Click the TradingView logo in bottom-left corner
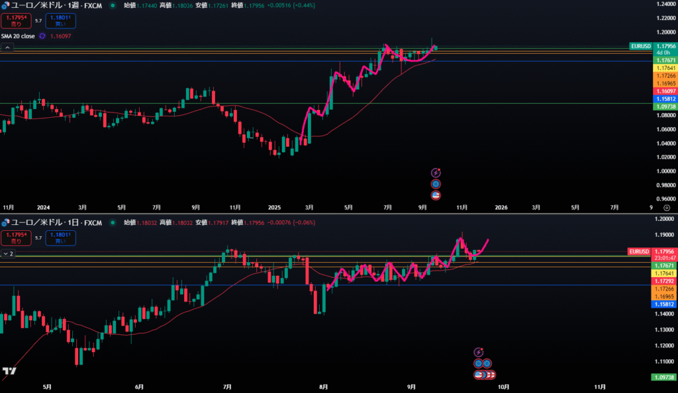Image resolution: width=678 pixels, height=393 pixels. [x=9, y=372]
